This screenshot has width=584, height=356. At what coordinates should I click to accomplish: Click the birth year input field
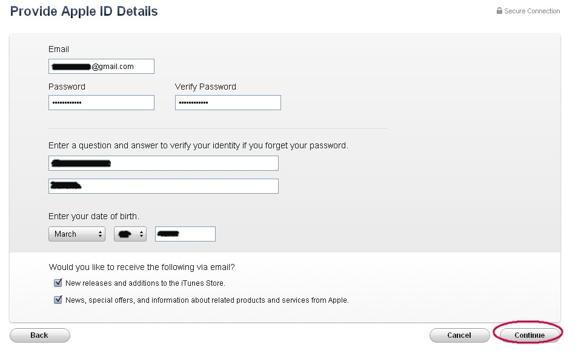coord(185,234)
